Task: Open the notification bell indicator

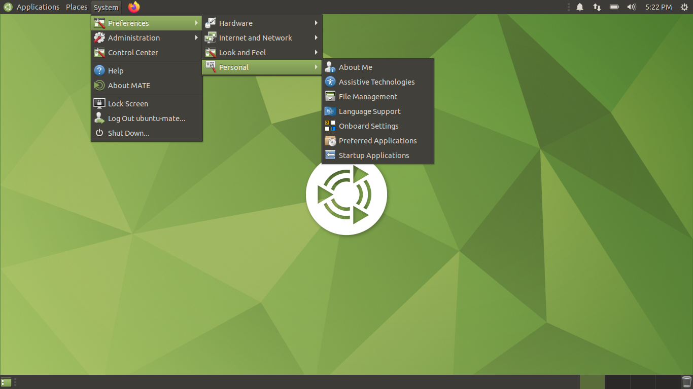Action: pos(580,7)
